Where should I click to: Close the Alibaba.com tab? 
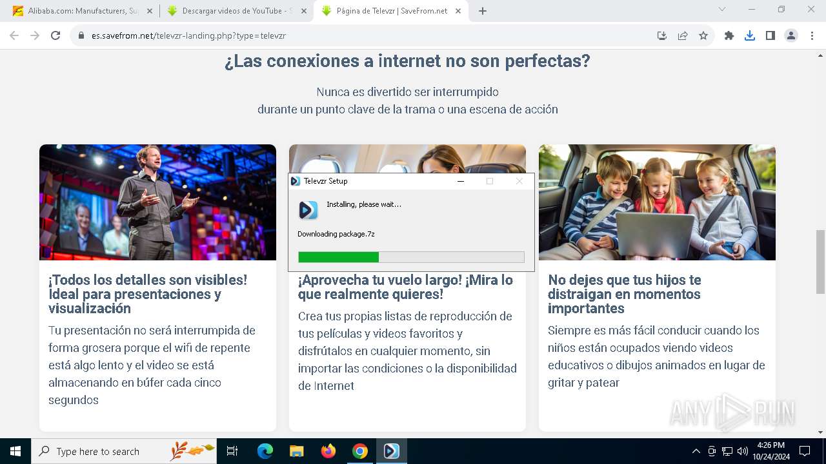[150, 11]
